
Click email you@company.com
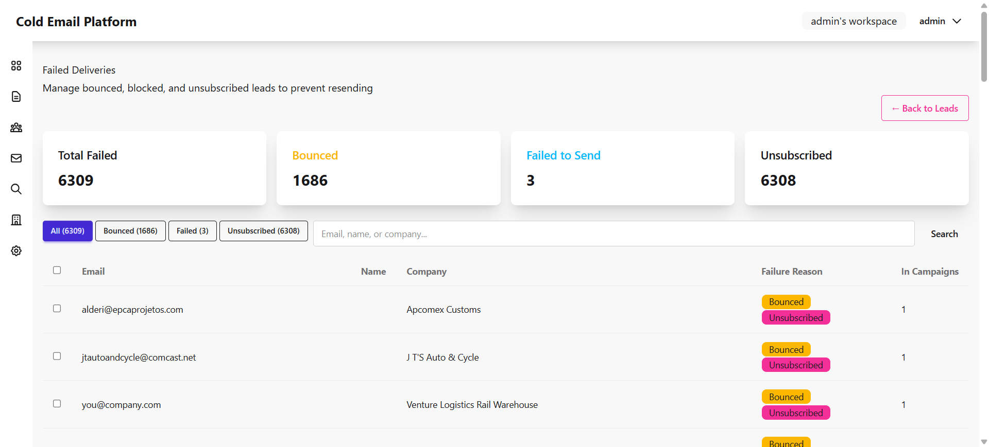click(x=121, y=405)
